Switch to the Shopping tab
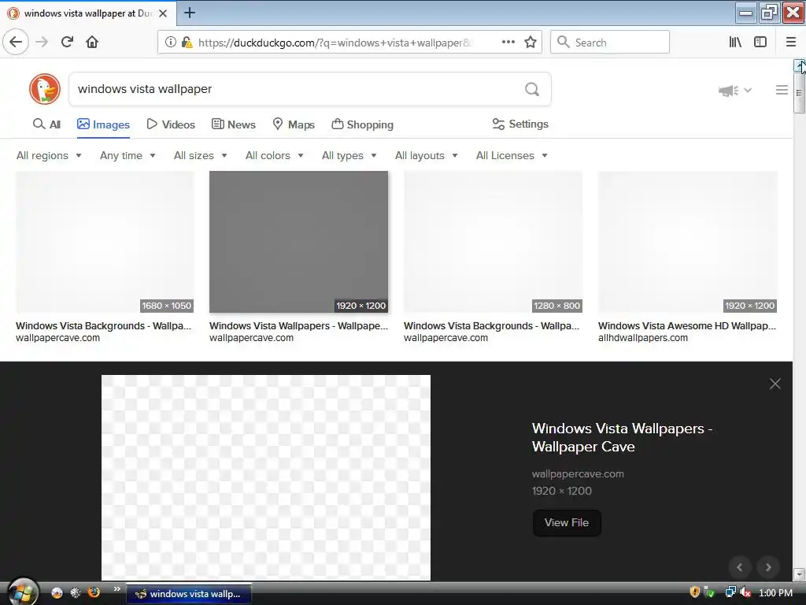806x605 pixels. click(x=362, y=124)
